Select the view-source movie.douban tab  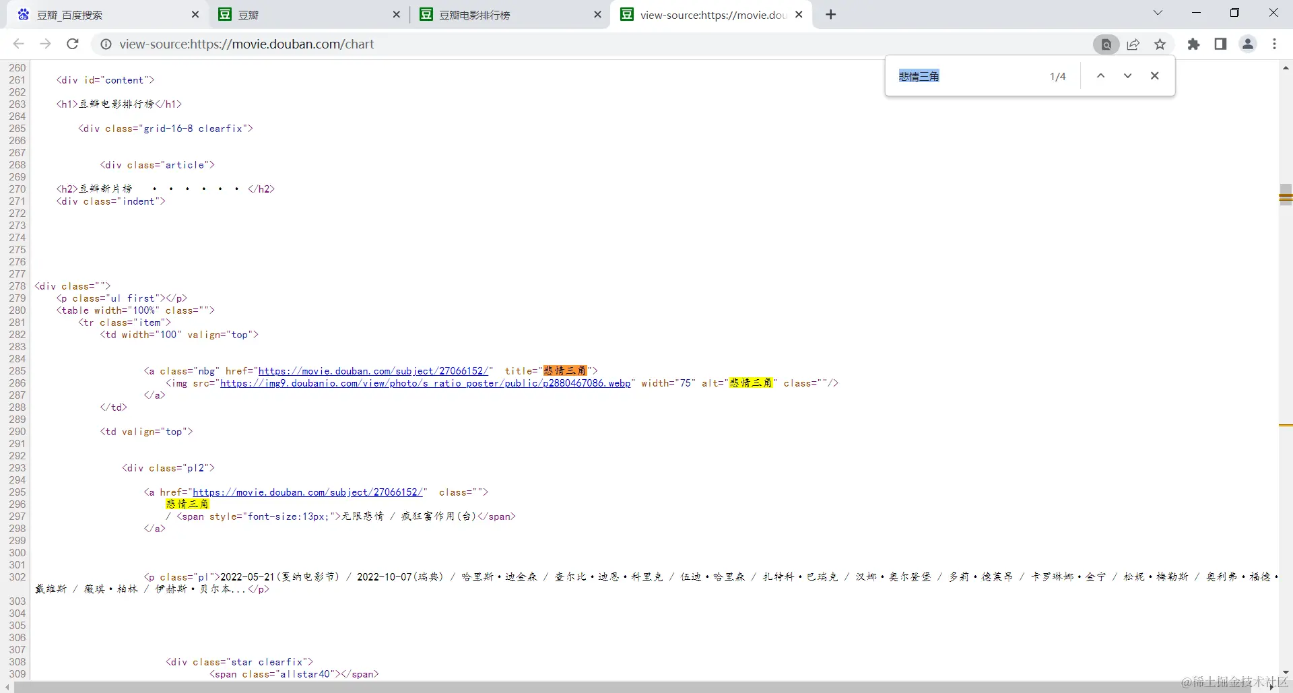coord(712,15)
